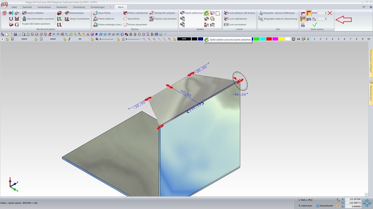Switch to the Darstellung ribbon tab
The width and height of the screenshot is (373, 209).
[x=79, y=7]
